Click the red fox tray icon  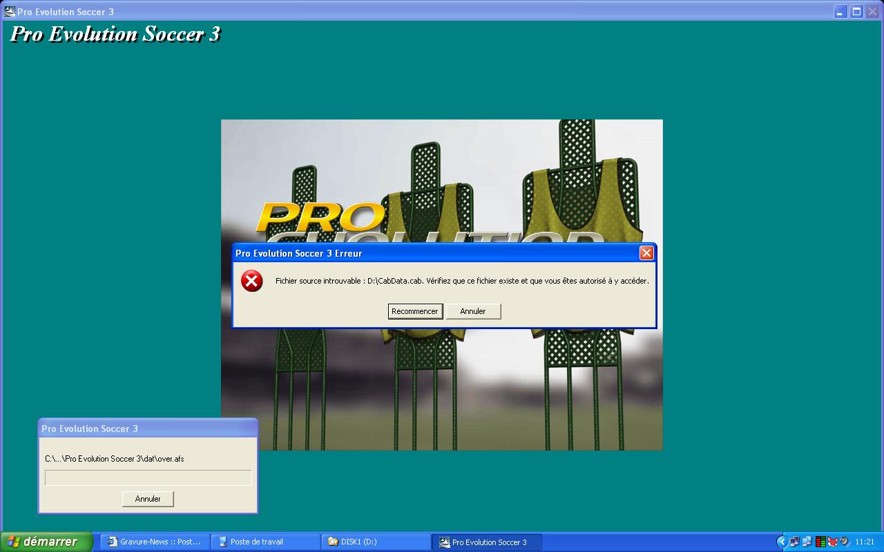coord(832,542)
